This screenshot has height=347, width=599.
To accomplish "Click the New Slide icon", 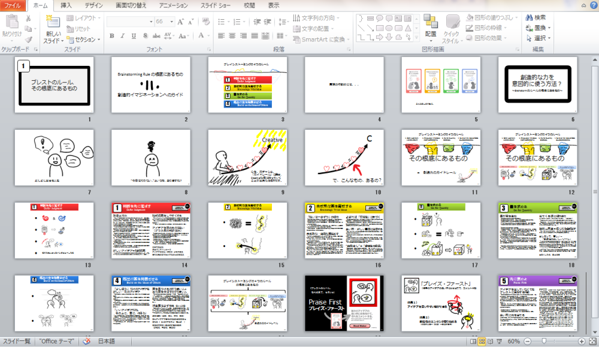I will (53, 22).
